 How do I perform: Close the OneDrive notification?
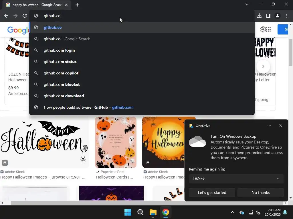(x=280, y=126)
